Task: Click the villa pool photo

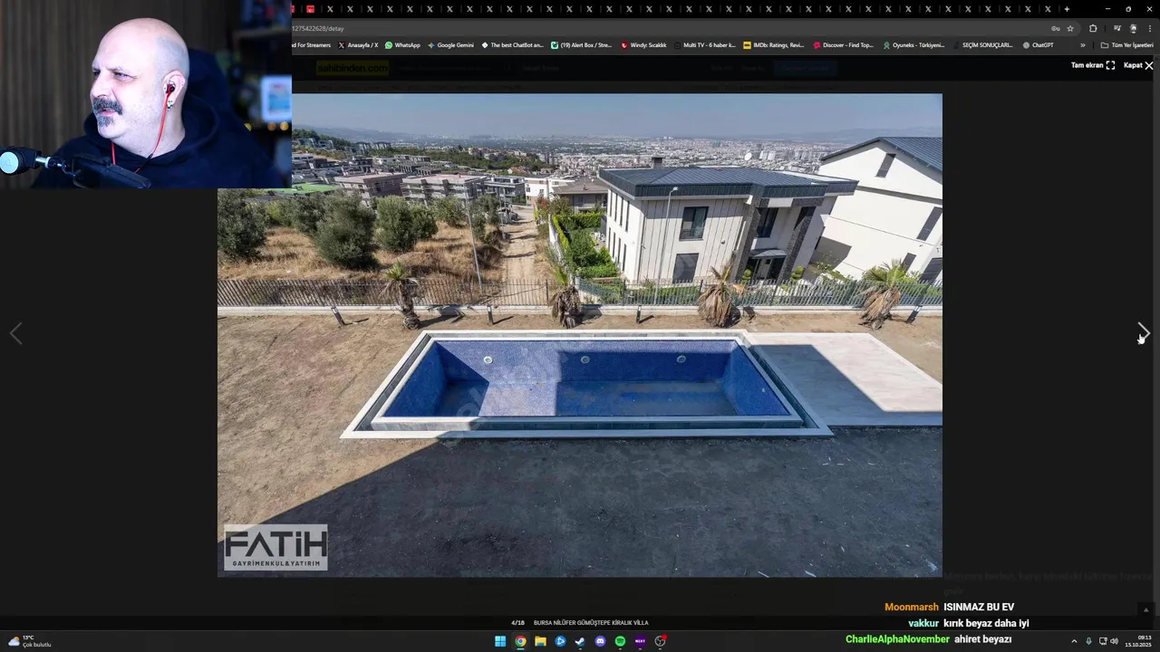Action: [580, 335]
